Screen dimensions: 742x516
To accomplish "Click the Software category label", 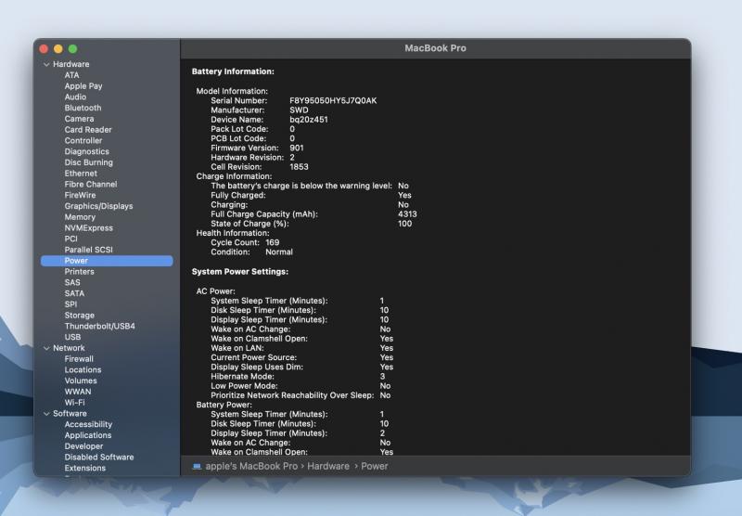I will 70,414.
